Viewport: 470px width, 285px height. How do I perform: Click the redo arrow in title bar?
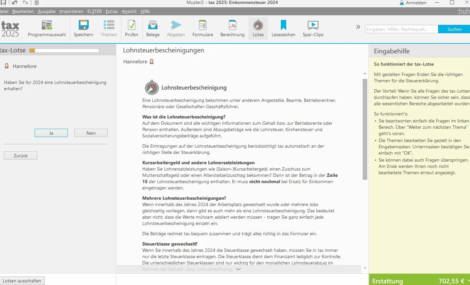click(x=25, y=3)
